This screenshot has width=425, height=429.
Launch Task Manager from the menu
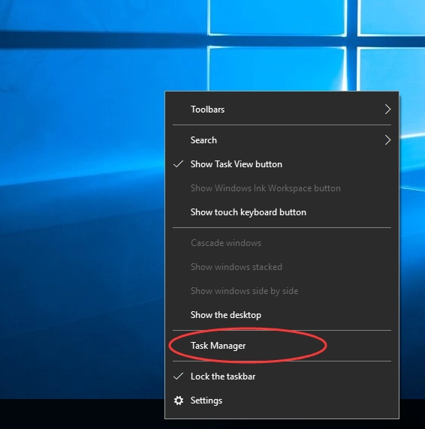pos(282,346)
